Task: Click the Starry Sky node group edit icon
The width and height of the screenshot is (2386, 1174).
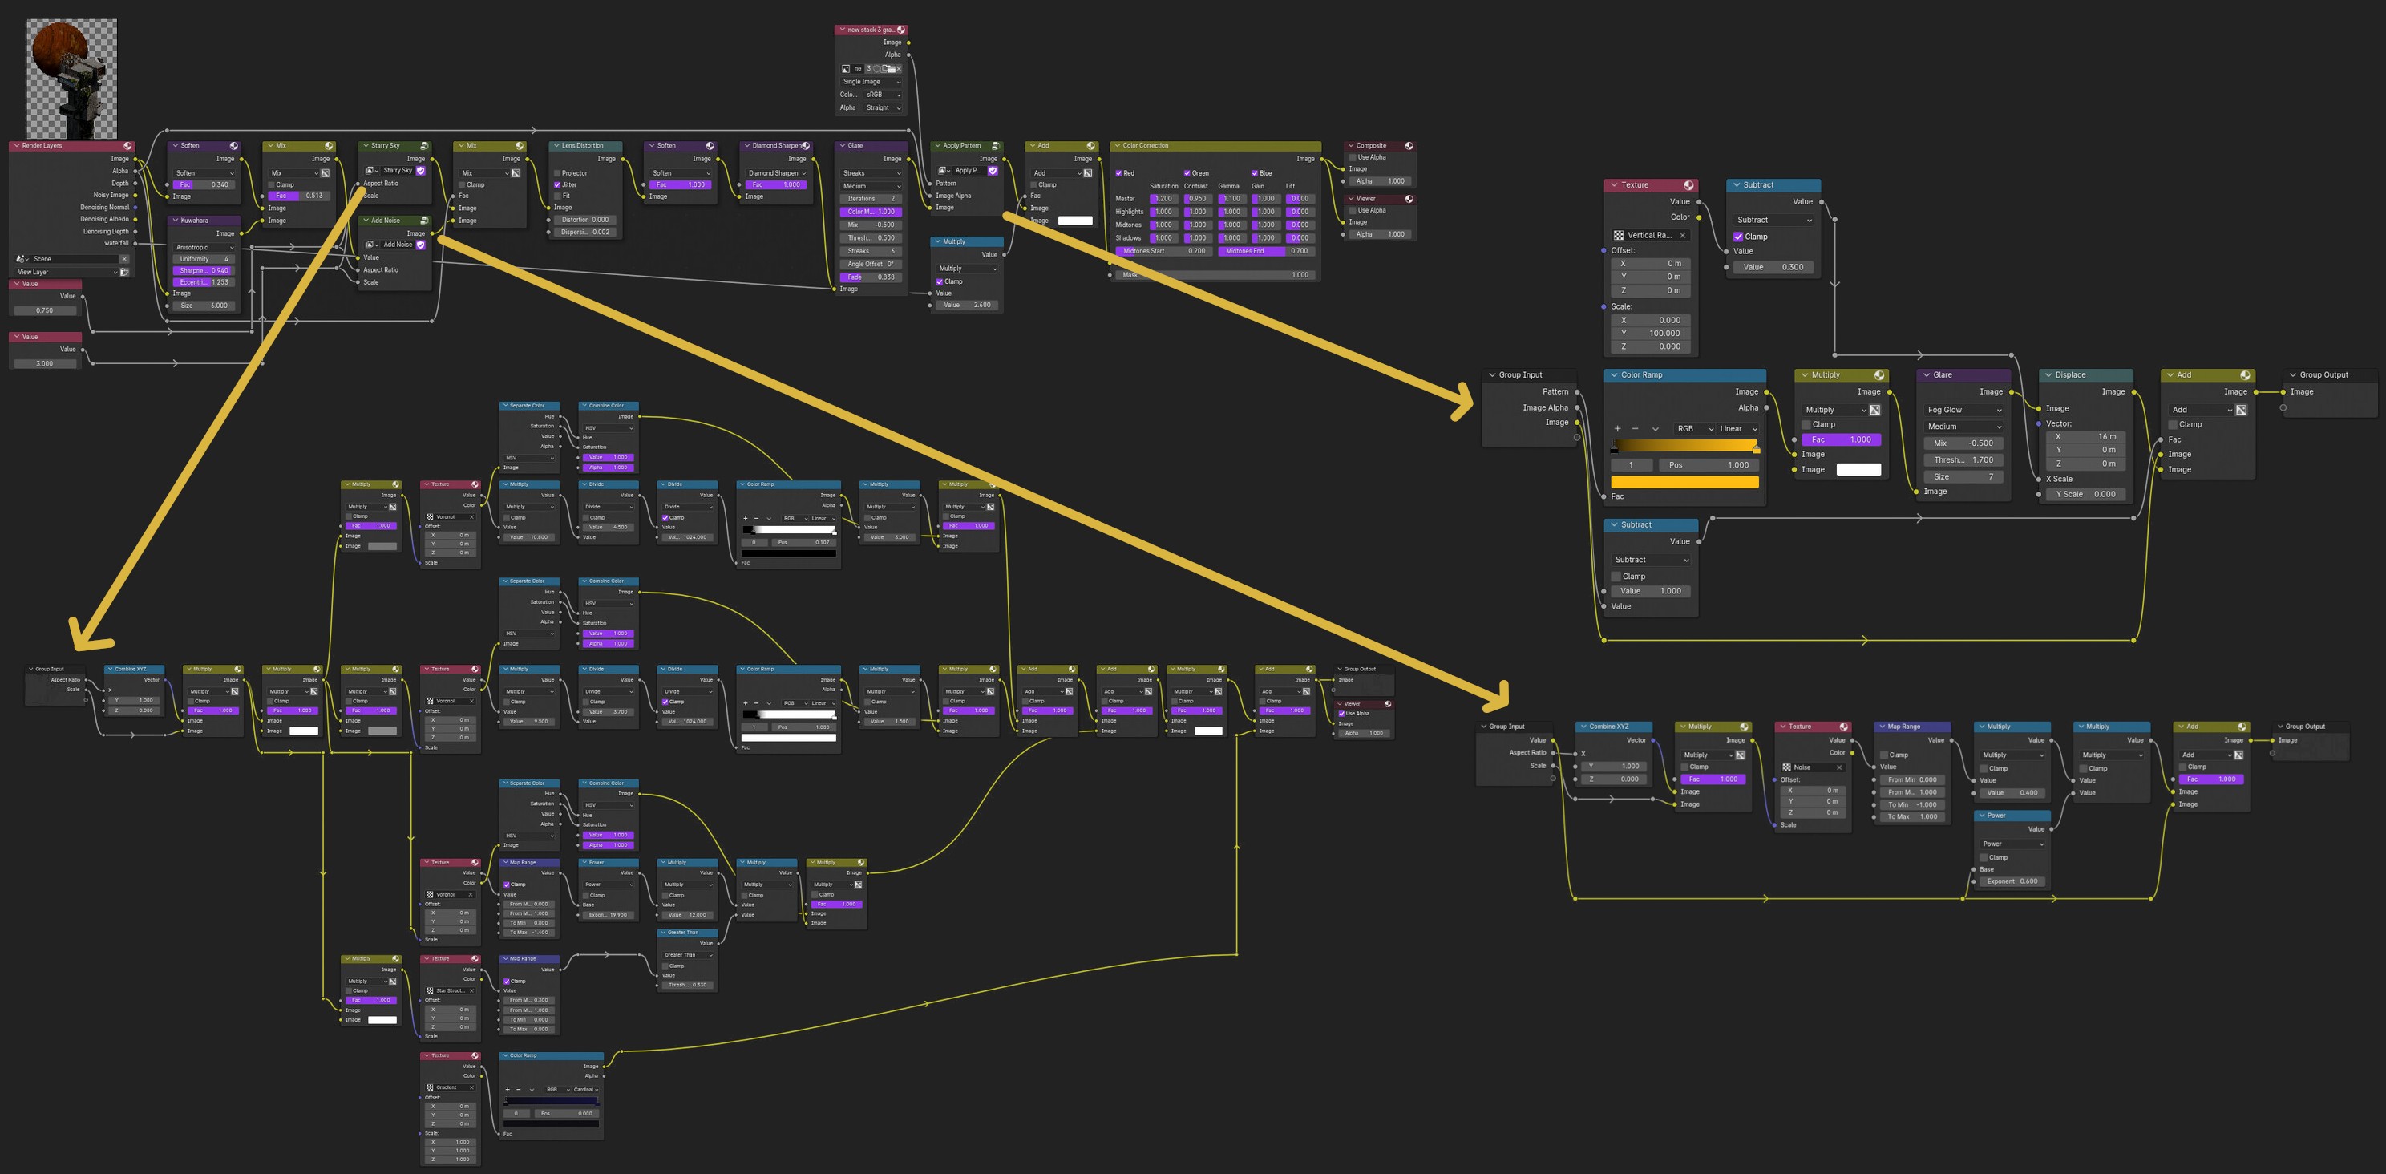Action: click(x=424, y=145)
